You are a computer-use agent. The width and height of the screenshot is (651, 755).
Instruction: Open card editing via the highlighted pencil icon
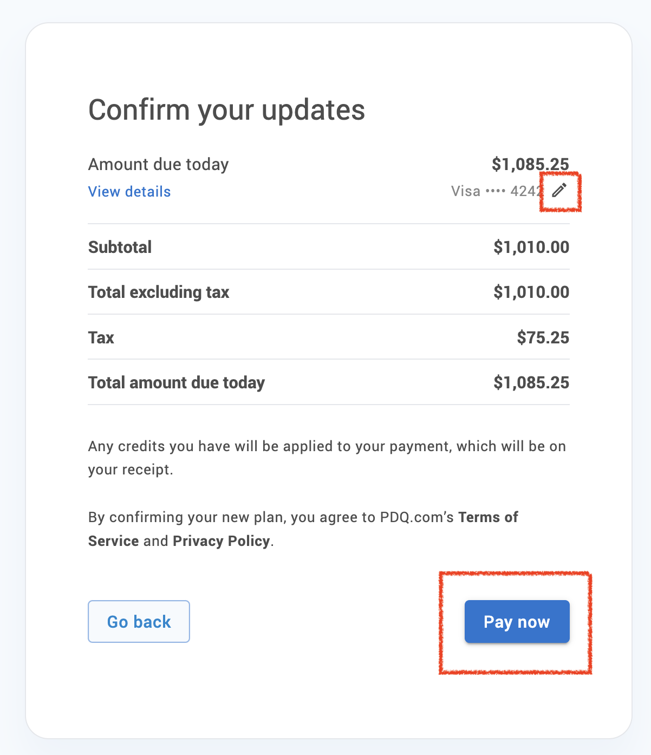560,191
